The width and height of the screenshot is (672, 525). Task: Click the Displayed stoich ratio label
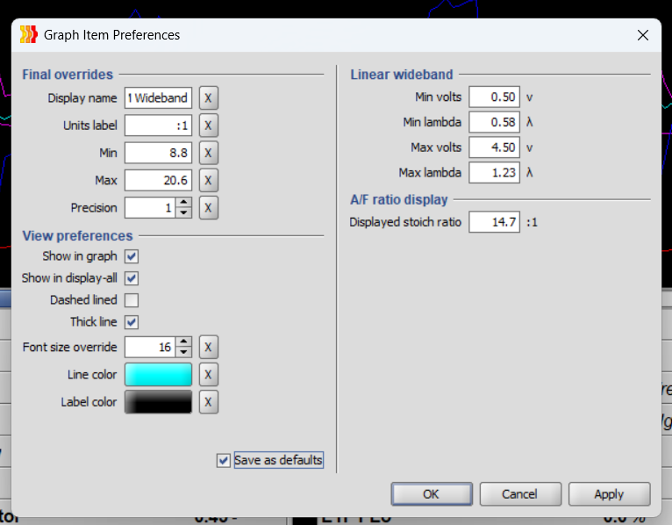click(405, 222)
